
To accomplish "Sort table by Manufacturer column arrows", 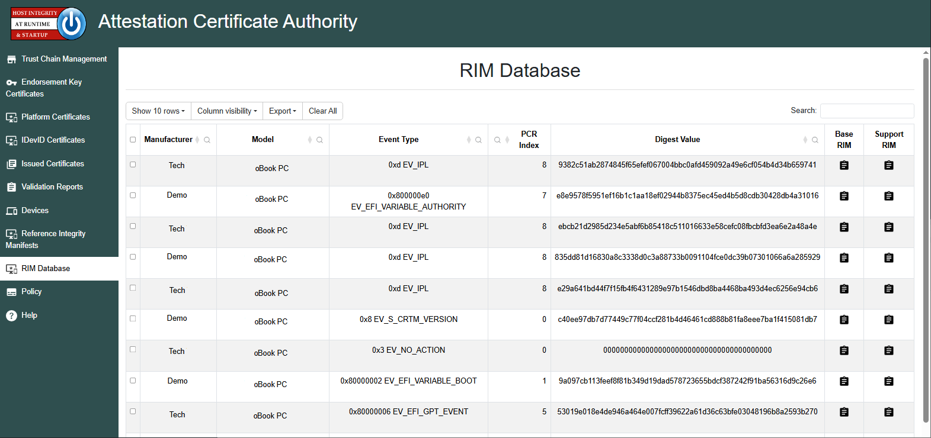I will point(197,140).
